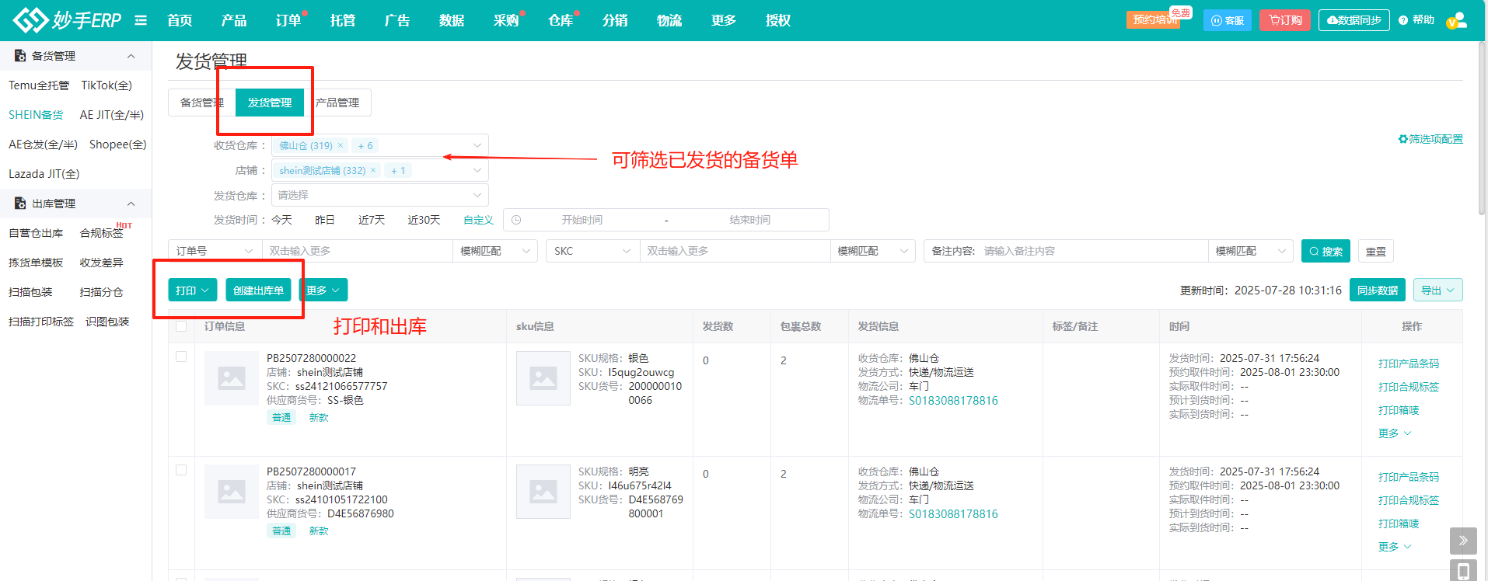
Task: Check the row checkbox for PB2507280000022
Action: click(181, 357)
